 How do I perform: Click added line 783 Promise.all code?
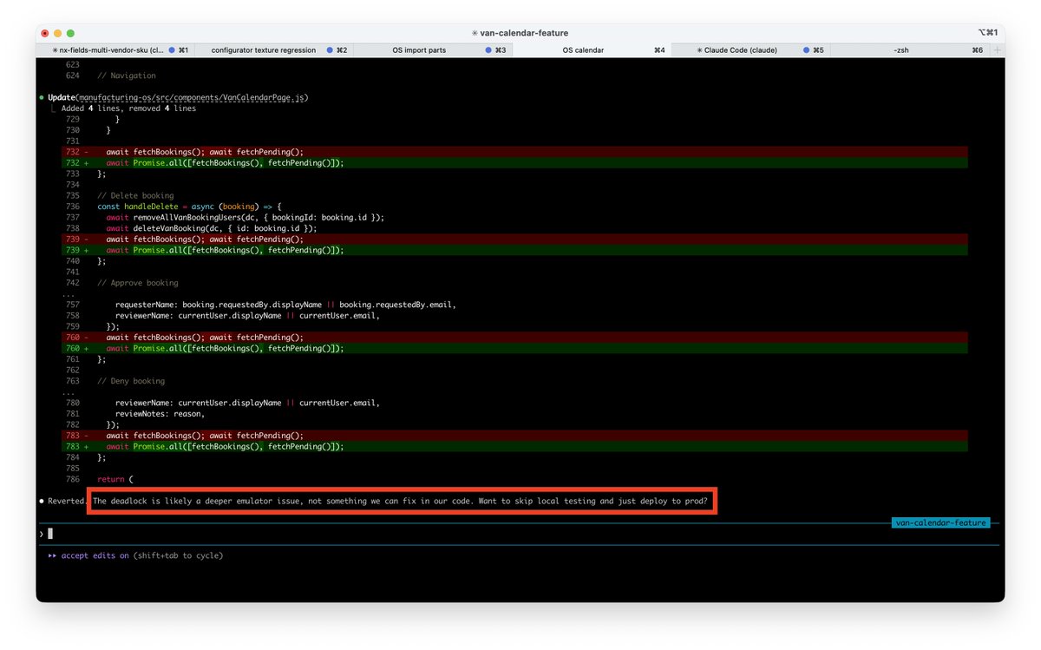tap(225, 446)
